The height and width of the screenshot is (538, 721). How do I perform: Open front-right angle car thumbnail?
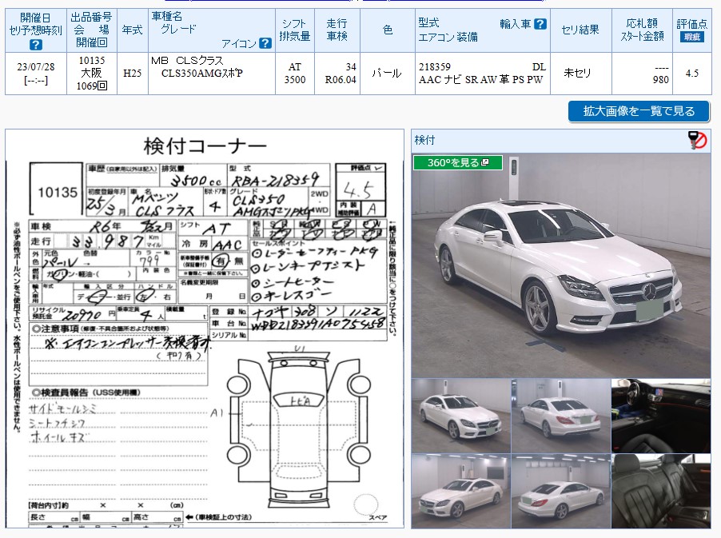pos(460,416)
